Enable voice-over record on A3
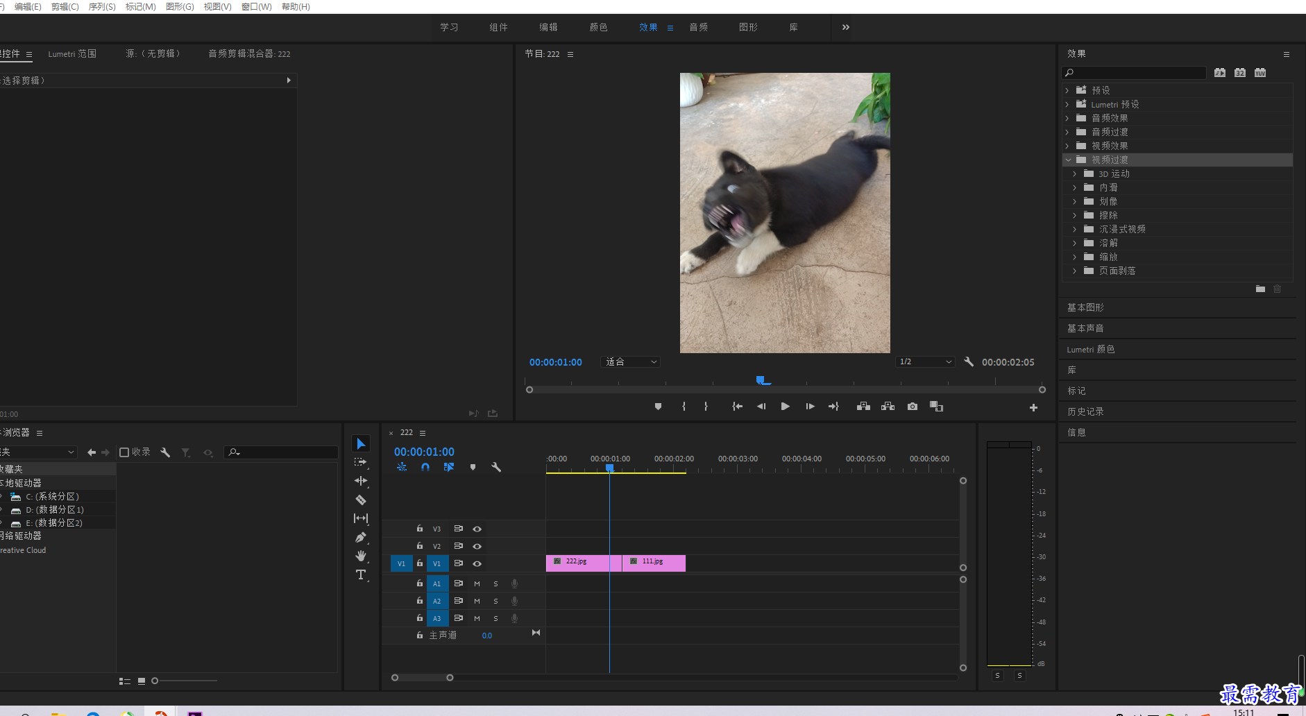The width and height of the screenshot is (1306, 716). [514, 618]
